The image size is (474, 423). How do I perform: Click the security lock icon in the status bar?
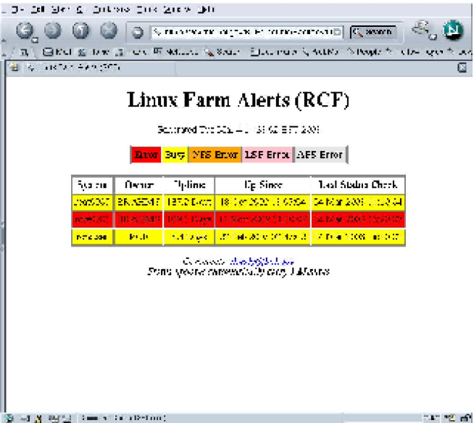click(465, 418)
